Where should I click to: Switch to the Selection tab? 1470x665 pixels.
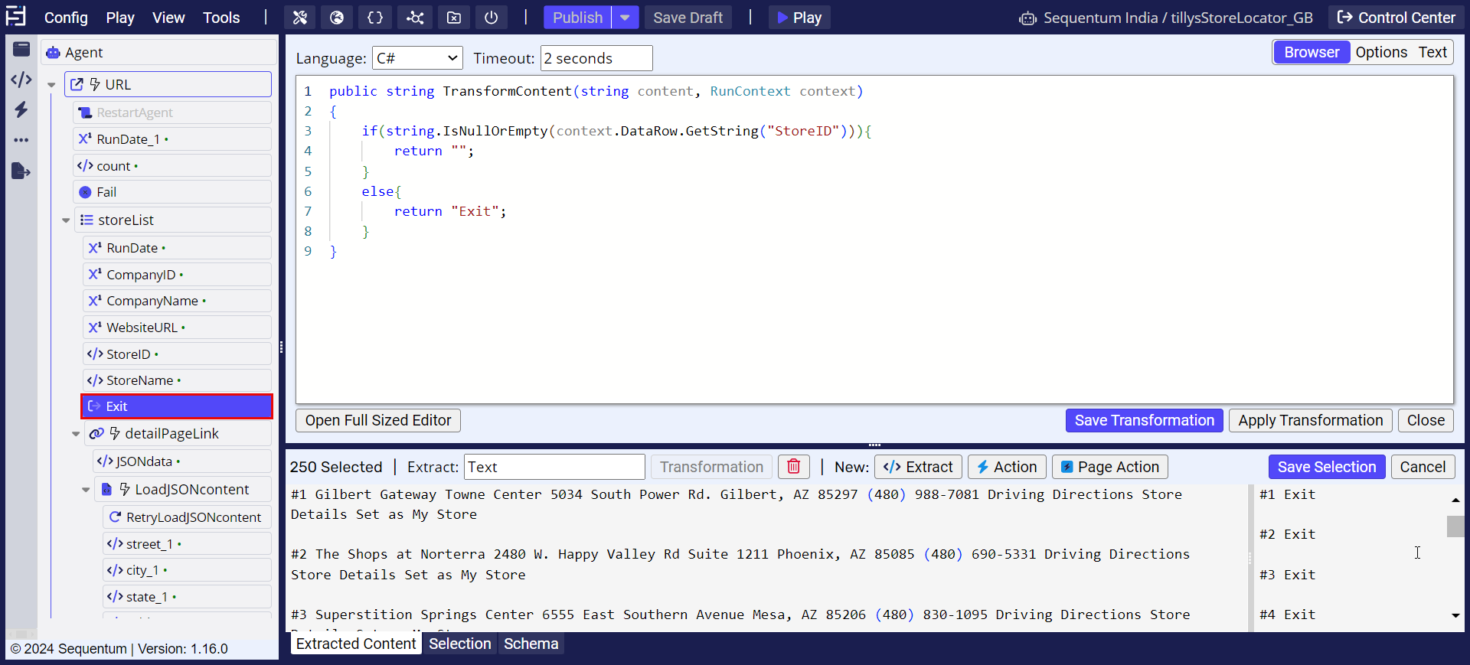coord(459,644)
